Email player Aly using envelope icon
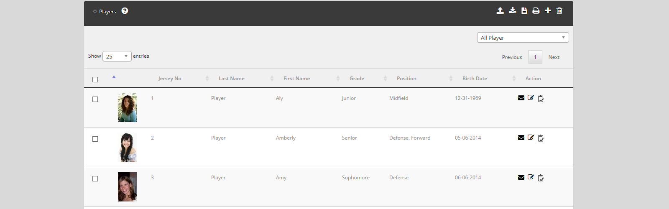Viewport: 669px width, 209px height. coord(521,98)
